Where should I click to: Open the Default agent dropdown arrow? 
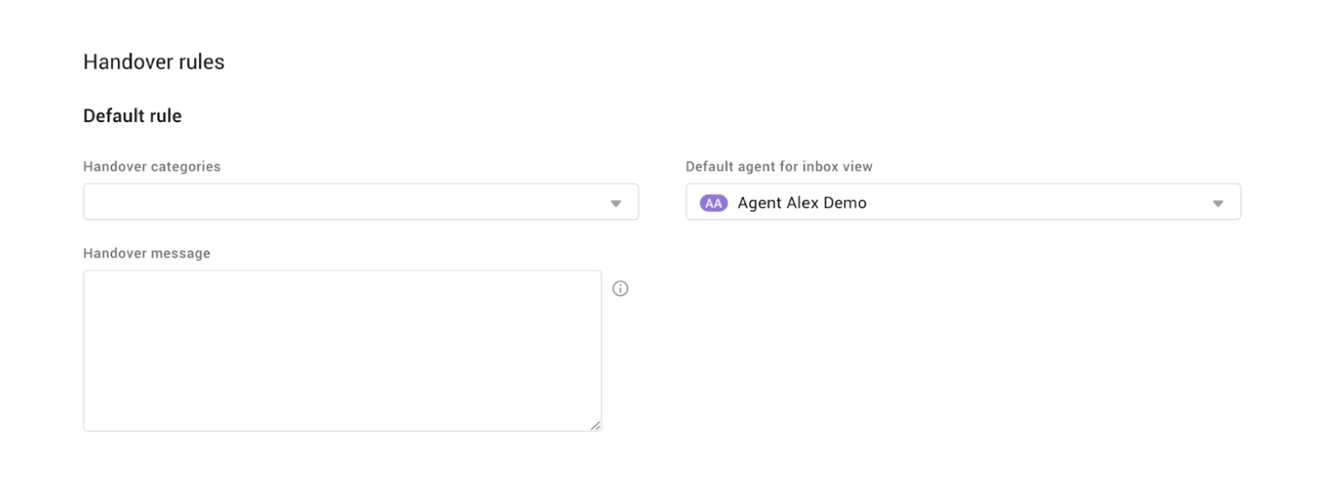[1218, 203]
